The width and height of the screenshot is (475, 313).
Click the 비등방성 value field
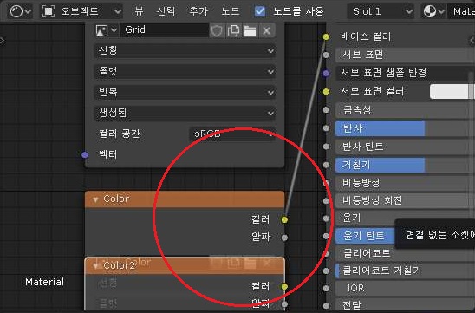[x=405, y=183]
